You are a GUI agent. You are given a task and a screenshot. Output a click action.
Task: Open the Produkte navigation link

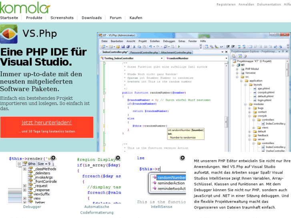[34, 18]
